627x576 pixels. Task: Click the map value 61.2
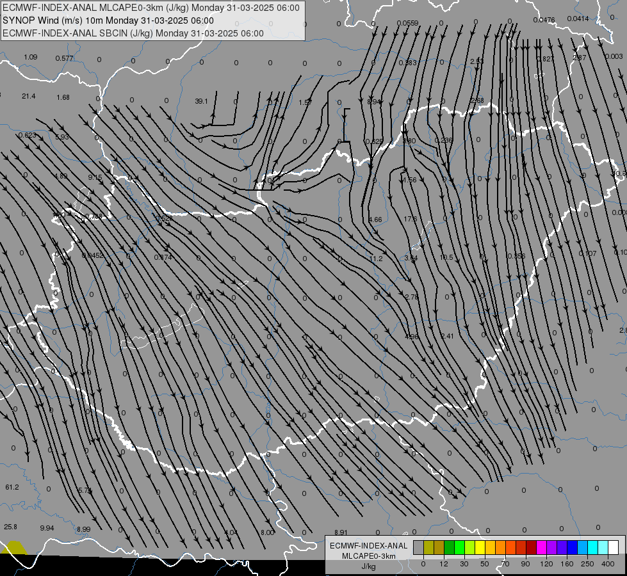pos(12,487)
